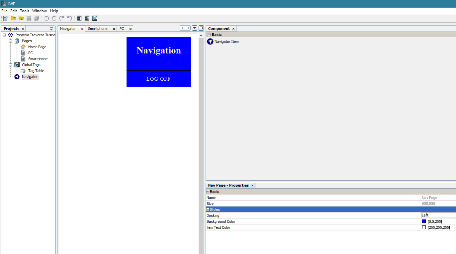The height and width of the screenshot is (254, 456).
Task: Close the PC editor tab
Action: click(x=131, y=29)
